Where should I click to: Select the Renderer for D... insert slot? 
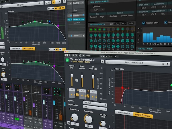click(79, 19)
